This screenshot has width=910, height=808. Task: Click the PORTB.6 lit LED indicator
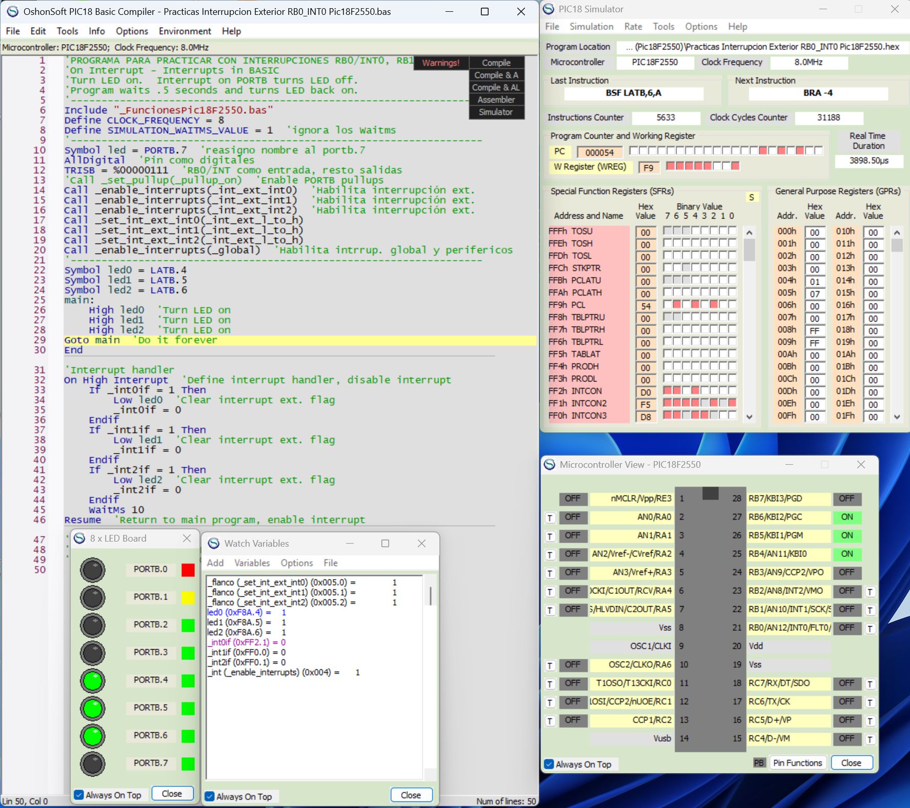tap(93, 736)
